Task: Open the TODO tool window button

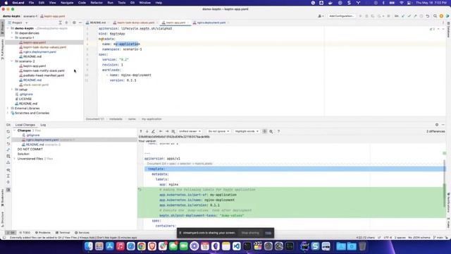Action: [25, 233]
